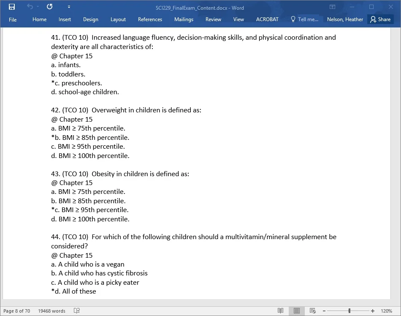This screenshot has height=316, width=401.
Task: Click the text 'a. infants.'
Action: pyautogui.click(x=66, y=65)
